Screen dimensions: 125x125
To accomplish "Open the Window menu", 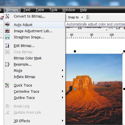I will (69, 10).
